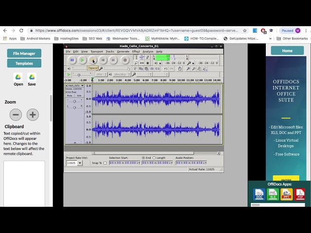
Task: Open the Generate menu
Action: pyautogui.click(x=123, y=51)
